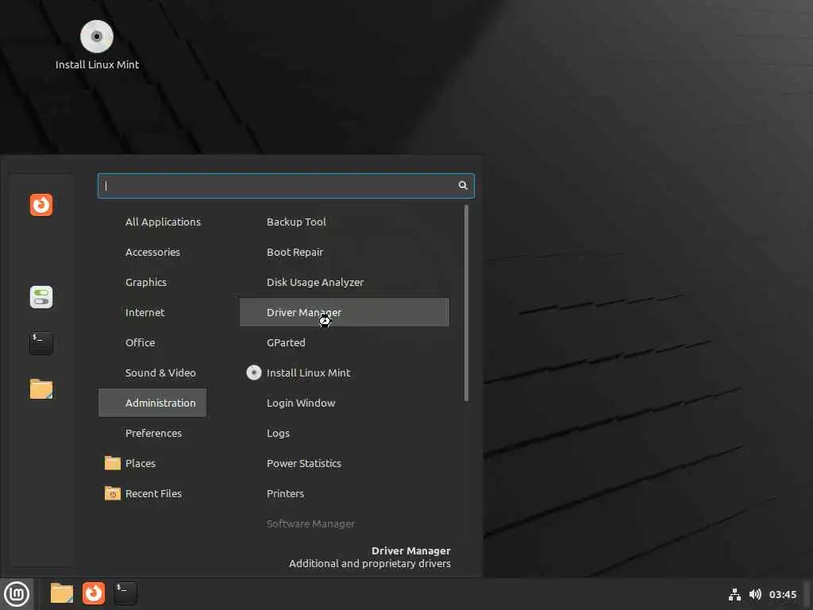Launch Software Manager
The width and height of the screenshot is (813, 610).
(345, 524)
